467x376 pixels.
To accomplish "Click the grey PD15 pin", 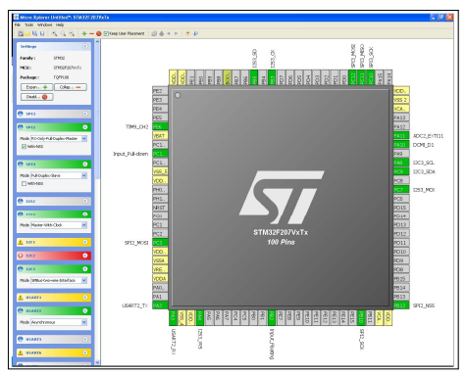I will pos(401,208).
